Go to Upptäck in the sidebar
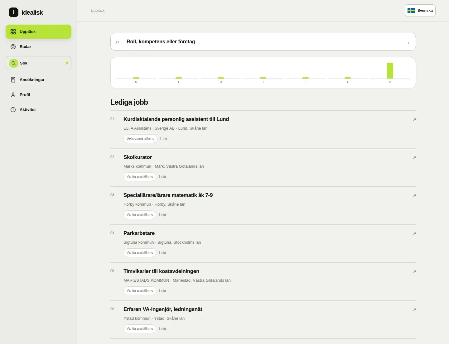 point(38,32)
